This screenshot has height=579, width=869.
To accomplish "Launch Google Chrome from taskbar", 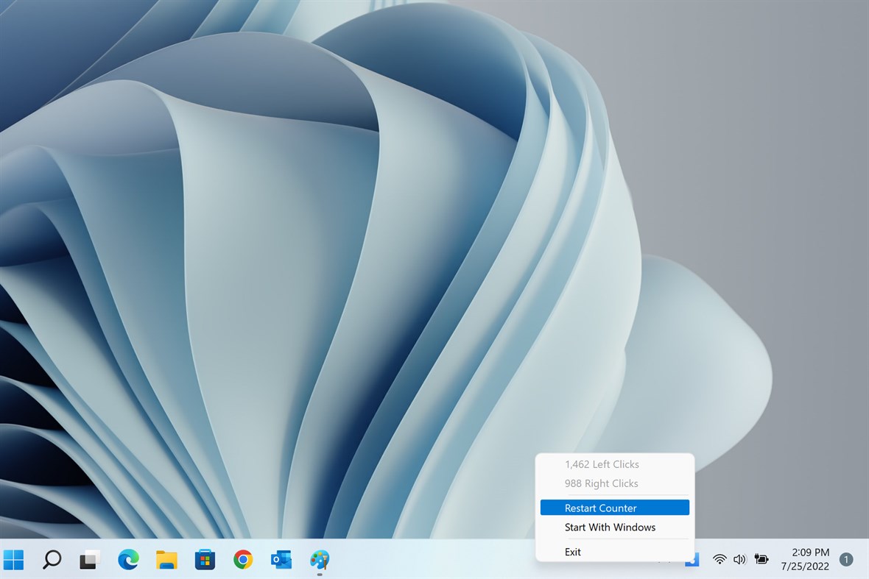I will coord(243,560).
